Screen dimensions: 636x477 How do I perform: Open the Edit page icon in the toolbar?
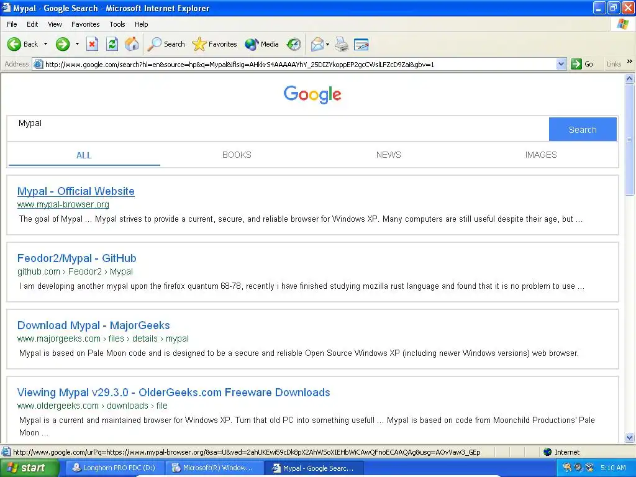click(361, 44)
